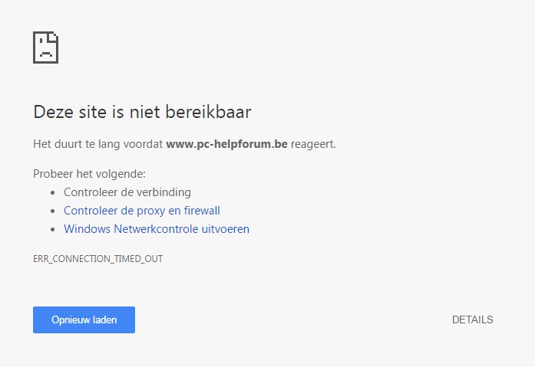This screenshot has width=535, height=367.
Task: Click the frowning mouth on the page icon
Action: coord(46,54)
